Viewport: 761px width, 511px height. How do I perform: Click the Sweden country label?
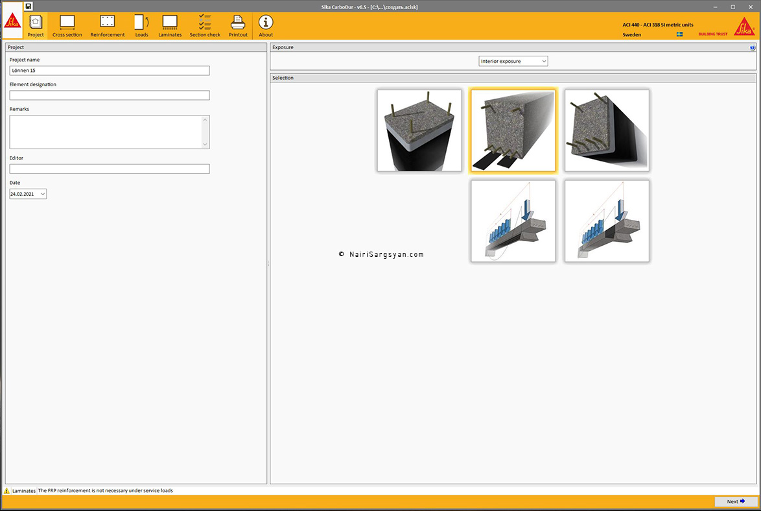point(631,34)
